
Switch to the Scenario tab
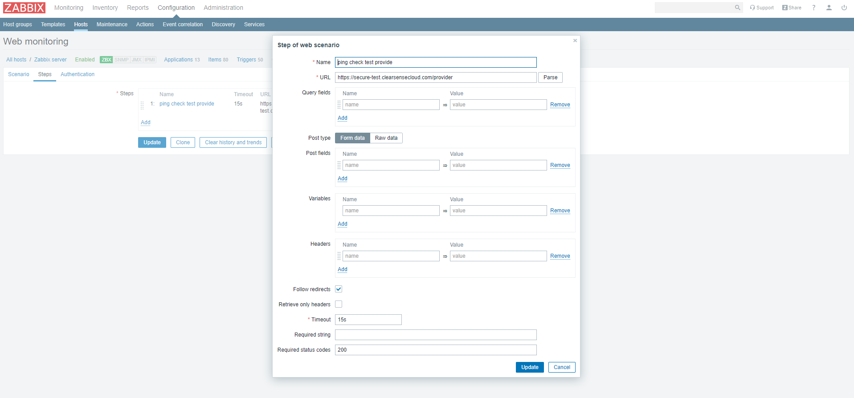pos(19,74)
